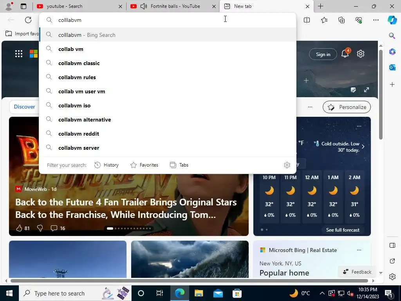This screenshot has height=301, width=401.
Task: Select 'collabvm classic' suggestion
Action: click(x=168, y=63)
